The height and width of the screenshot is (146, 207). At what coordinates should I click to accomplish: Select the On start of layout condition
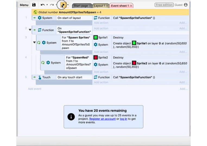[74, 18]
